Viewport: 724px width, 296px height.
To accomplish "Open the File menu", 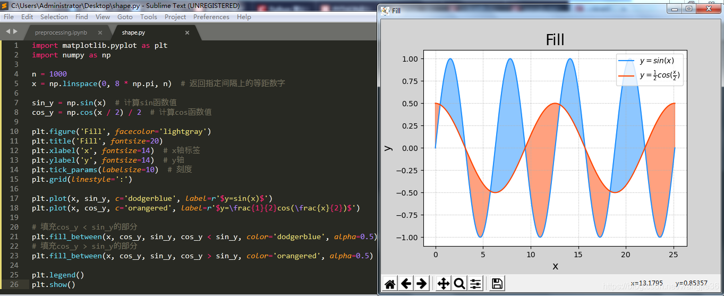I will 8,17.
